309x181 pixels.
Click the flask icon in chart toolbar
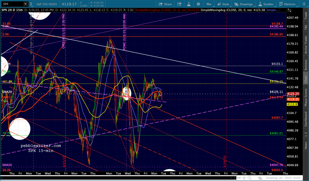(188, 4)
